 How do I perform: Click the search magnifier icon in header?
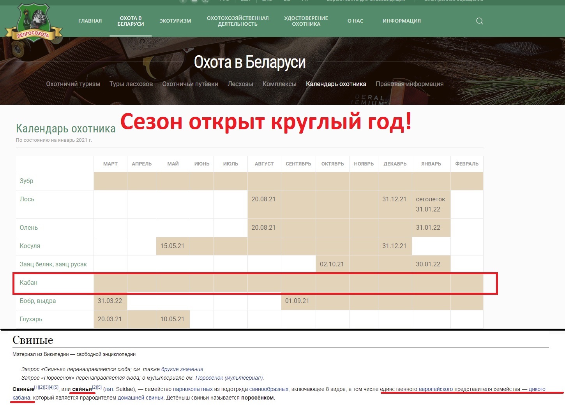click(x=479, y=21)
